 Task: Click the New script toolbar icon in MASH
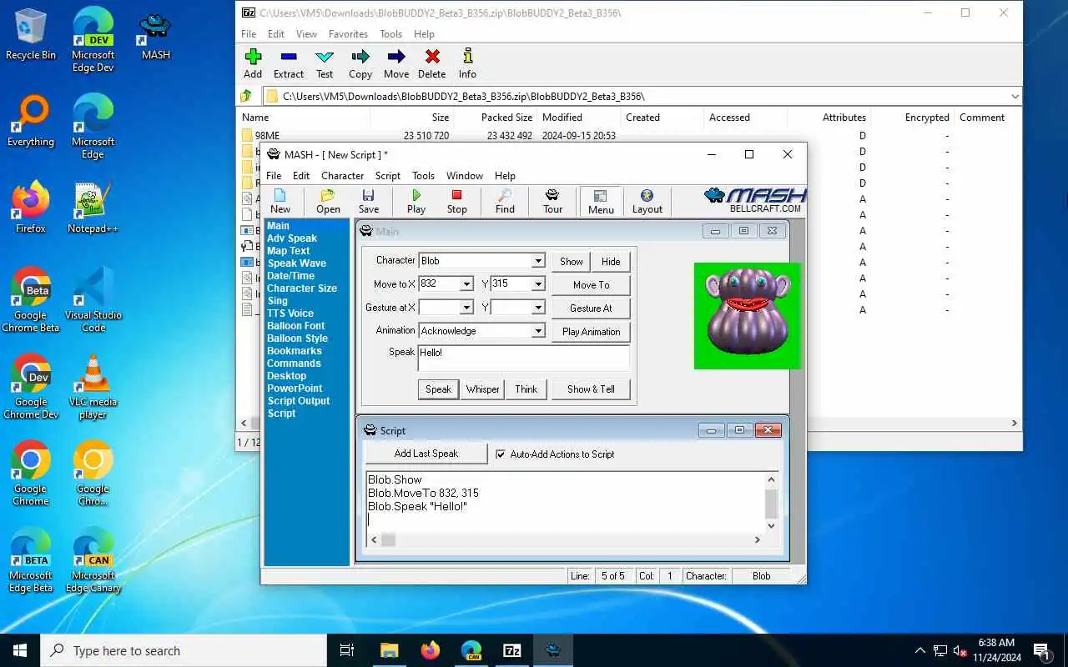tap(280, 202)
